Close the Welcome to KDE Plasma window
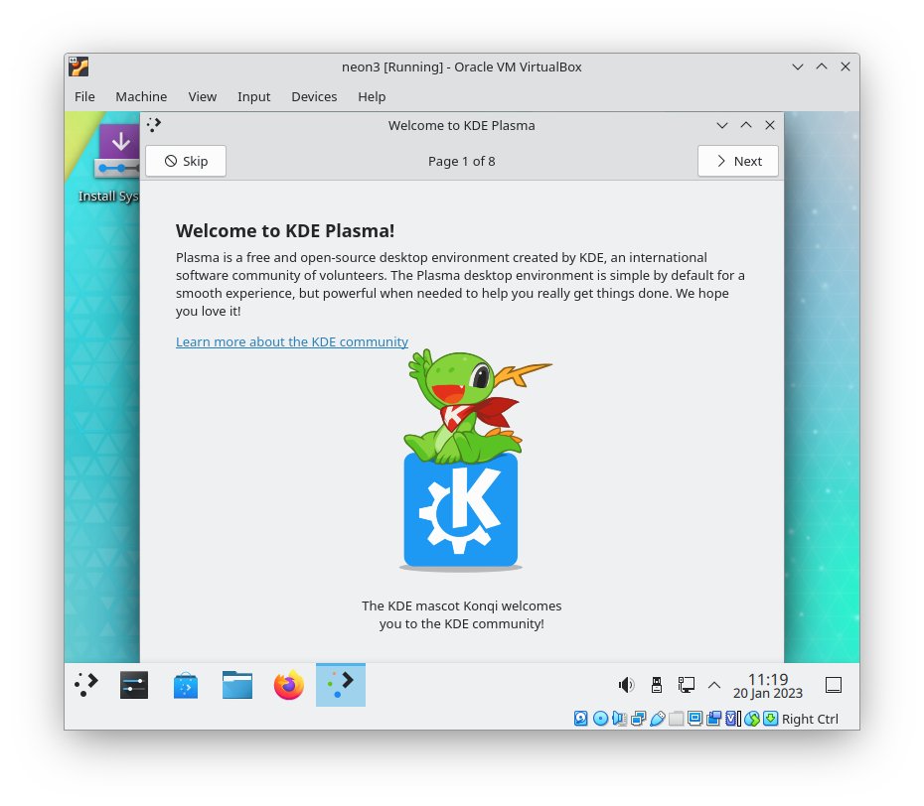 [770, 125]
